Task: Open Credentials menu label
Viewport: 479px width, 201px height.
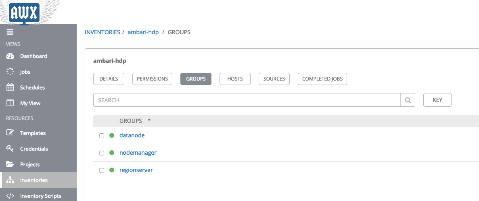Action: pyautogui.click(x=34, y=149)
